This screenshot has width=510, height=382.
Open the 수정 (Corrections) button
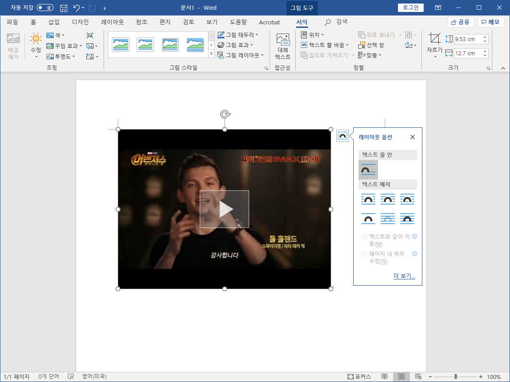tap(36, 46)
